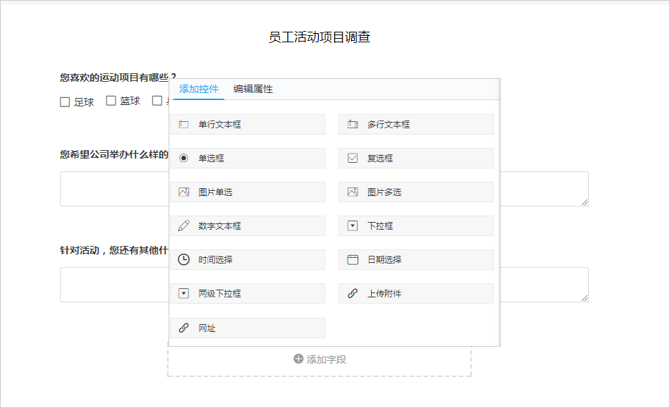Click the 单行文本框 control icon
The height and width of the screenshot is (408, 670).
pyautogui.click(x=184, y=124)
